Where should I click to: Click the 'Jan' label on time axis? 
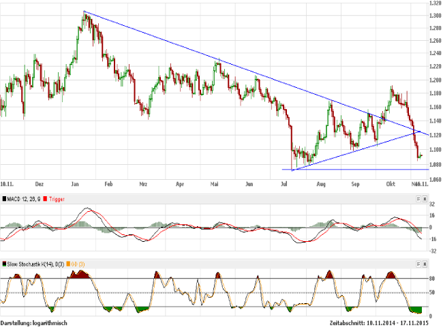click(72, 184)
